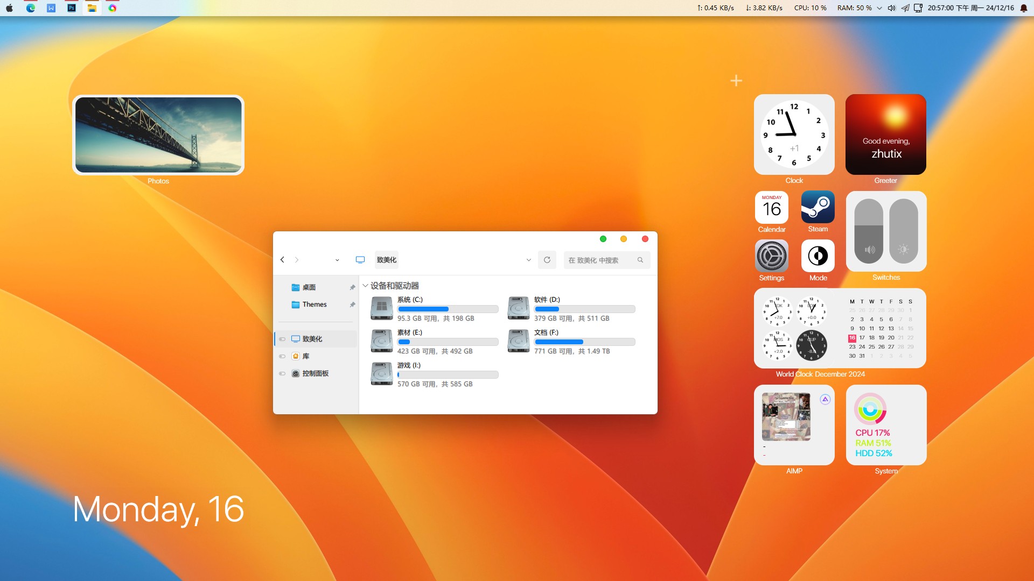
Task: Select 控制面板 in the sidebar
Action: pos(315,373)
